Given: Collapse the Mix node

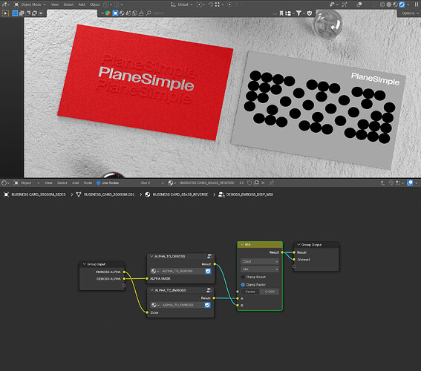Looking at the screenshot, I should (x=242, y=245).
